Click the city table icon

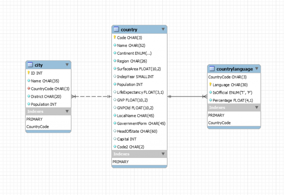pyautogui.click(x=30, y=65)
